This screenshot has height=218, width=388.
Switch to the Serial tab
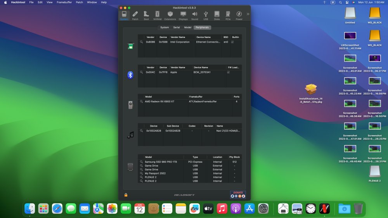[x=177, y=27]
